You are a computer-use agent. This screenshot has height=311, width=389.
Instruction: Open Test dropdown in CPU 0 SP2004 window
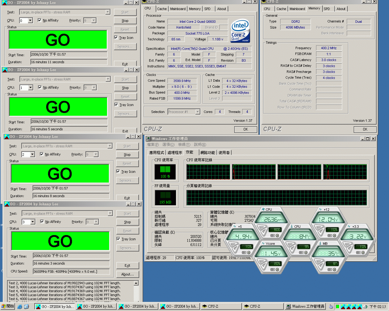coord(108,12)
